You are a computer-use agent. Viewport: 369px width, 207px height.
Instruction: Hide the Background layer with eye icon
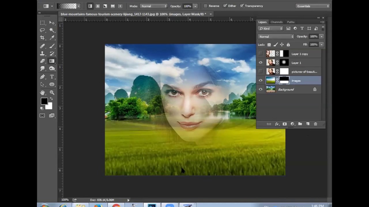pyautogui.click(x=261, y=89)
